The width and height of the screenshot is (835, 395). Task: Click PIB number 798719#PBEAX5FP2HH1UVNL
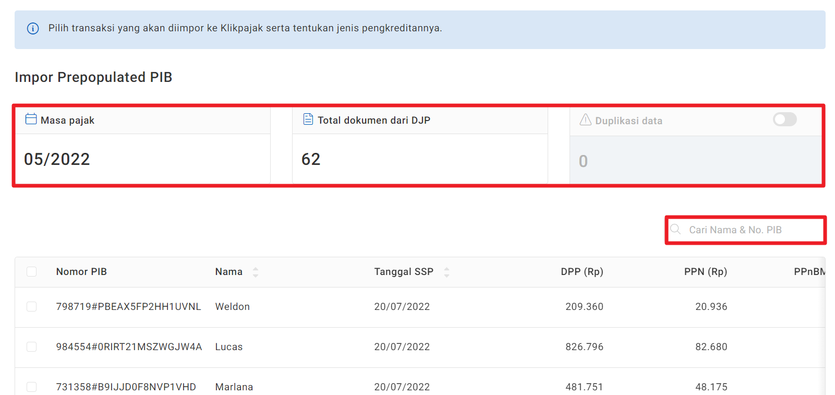(x=128, y=307)
